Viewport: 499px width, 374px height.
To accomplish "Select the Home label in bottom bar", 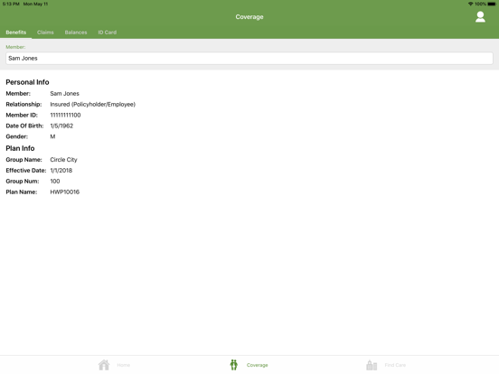I will coord(124,365).
